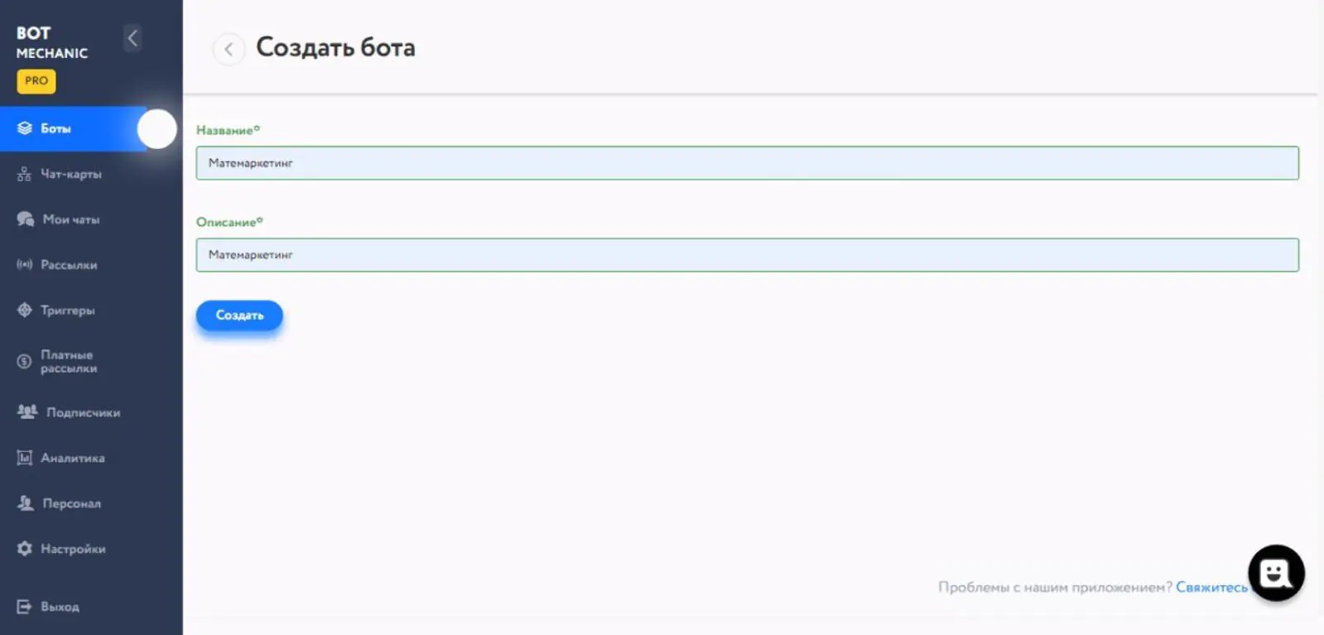Click the flowchart icon next to Чат-карты
Image resolution: width=1324 pixels, height=635 pixels.
25,174
